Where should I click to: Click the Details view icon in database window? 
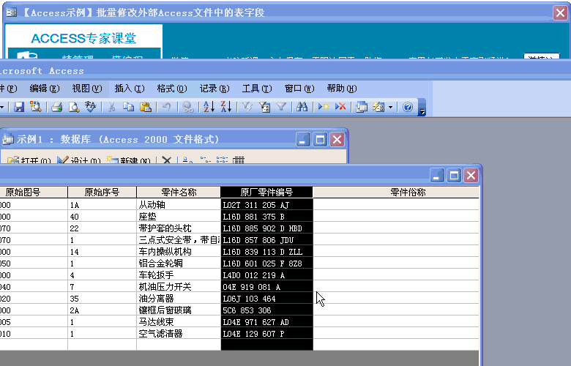pyautogui.click(x=239, y=160)
